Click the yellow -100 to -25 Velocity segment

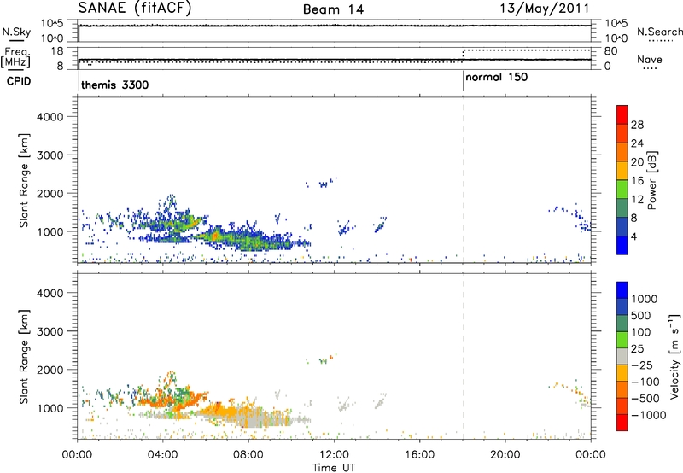coord(622,373)
